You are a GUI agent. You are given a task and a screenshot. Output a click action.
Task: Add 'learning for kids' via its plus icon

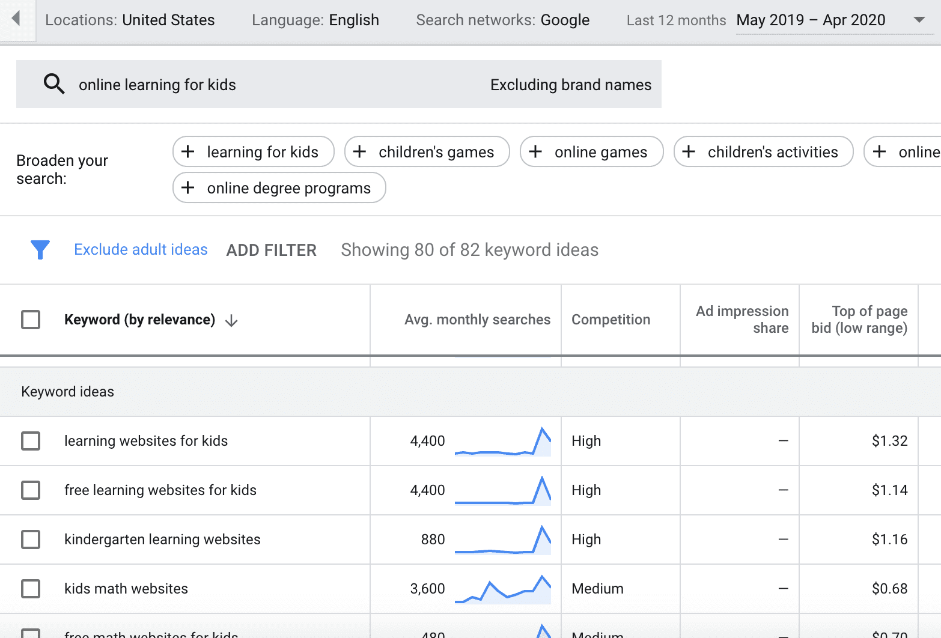click(x=189, y=152)
